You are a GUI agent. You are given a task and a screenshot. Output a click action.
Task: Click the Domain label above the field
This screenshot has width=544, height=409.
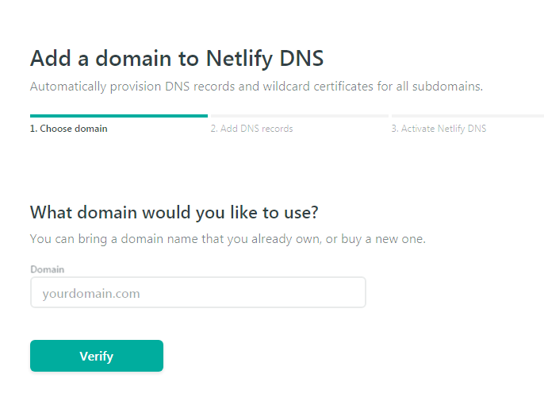[x=48, y=269]
